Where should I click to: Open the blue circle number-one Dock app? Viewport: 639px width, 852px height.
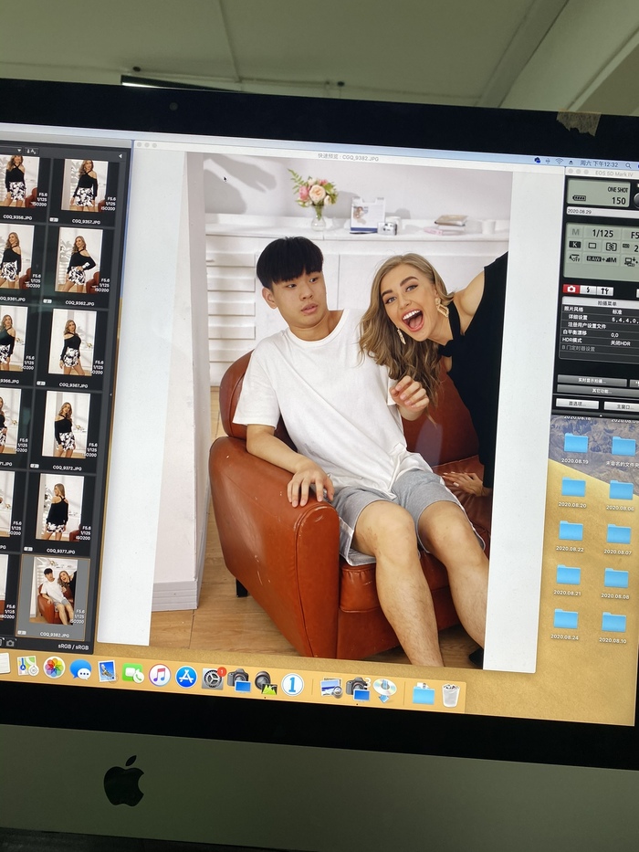(x=292, y=685)
